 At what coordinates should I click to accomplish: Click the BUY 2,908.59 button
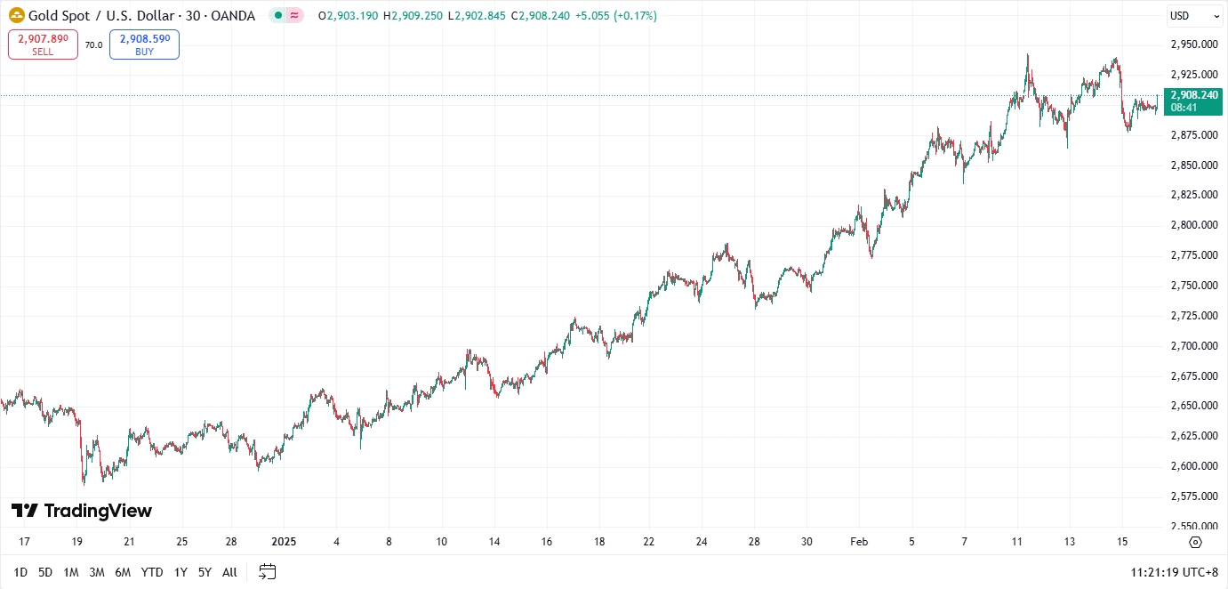[144, 44]
